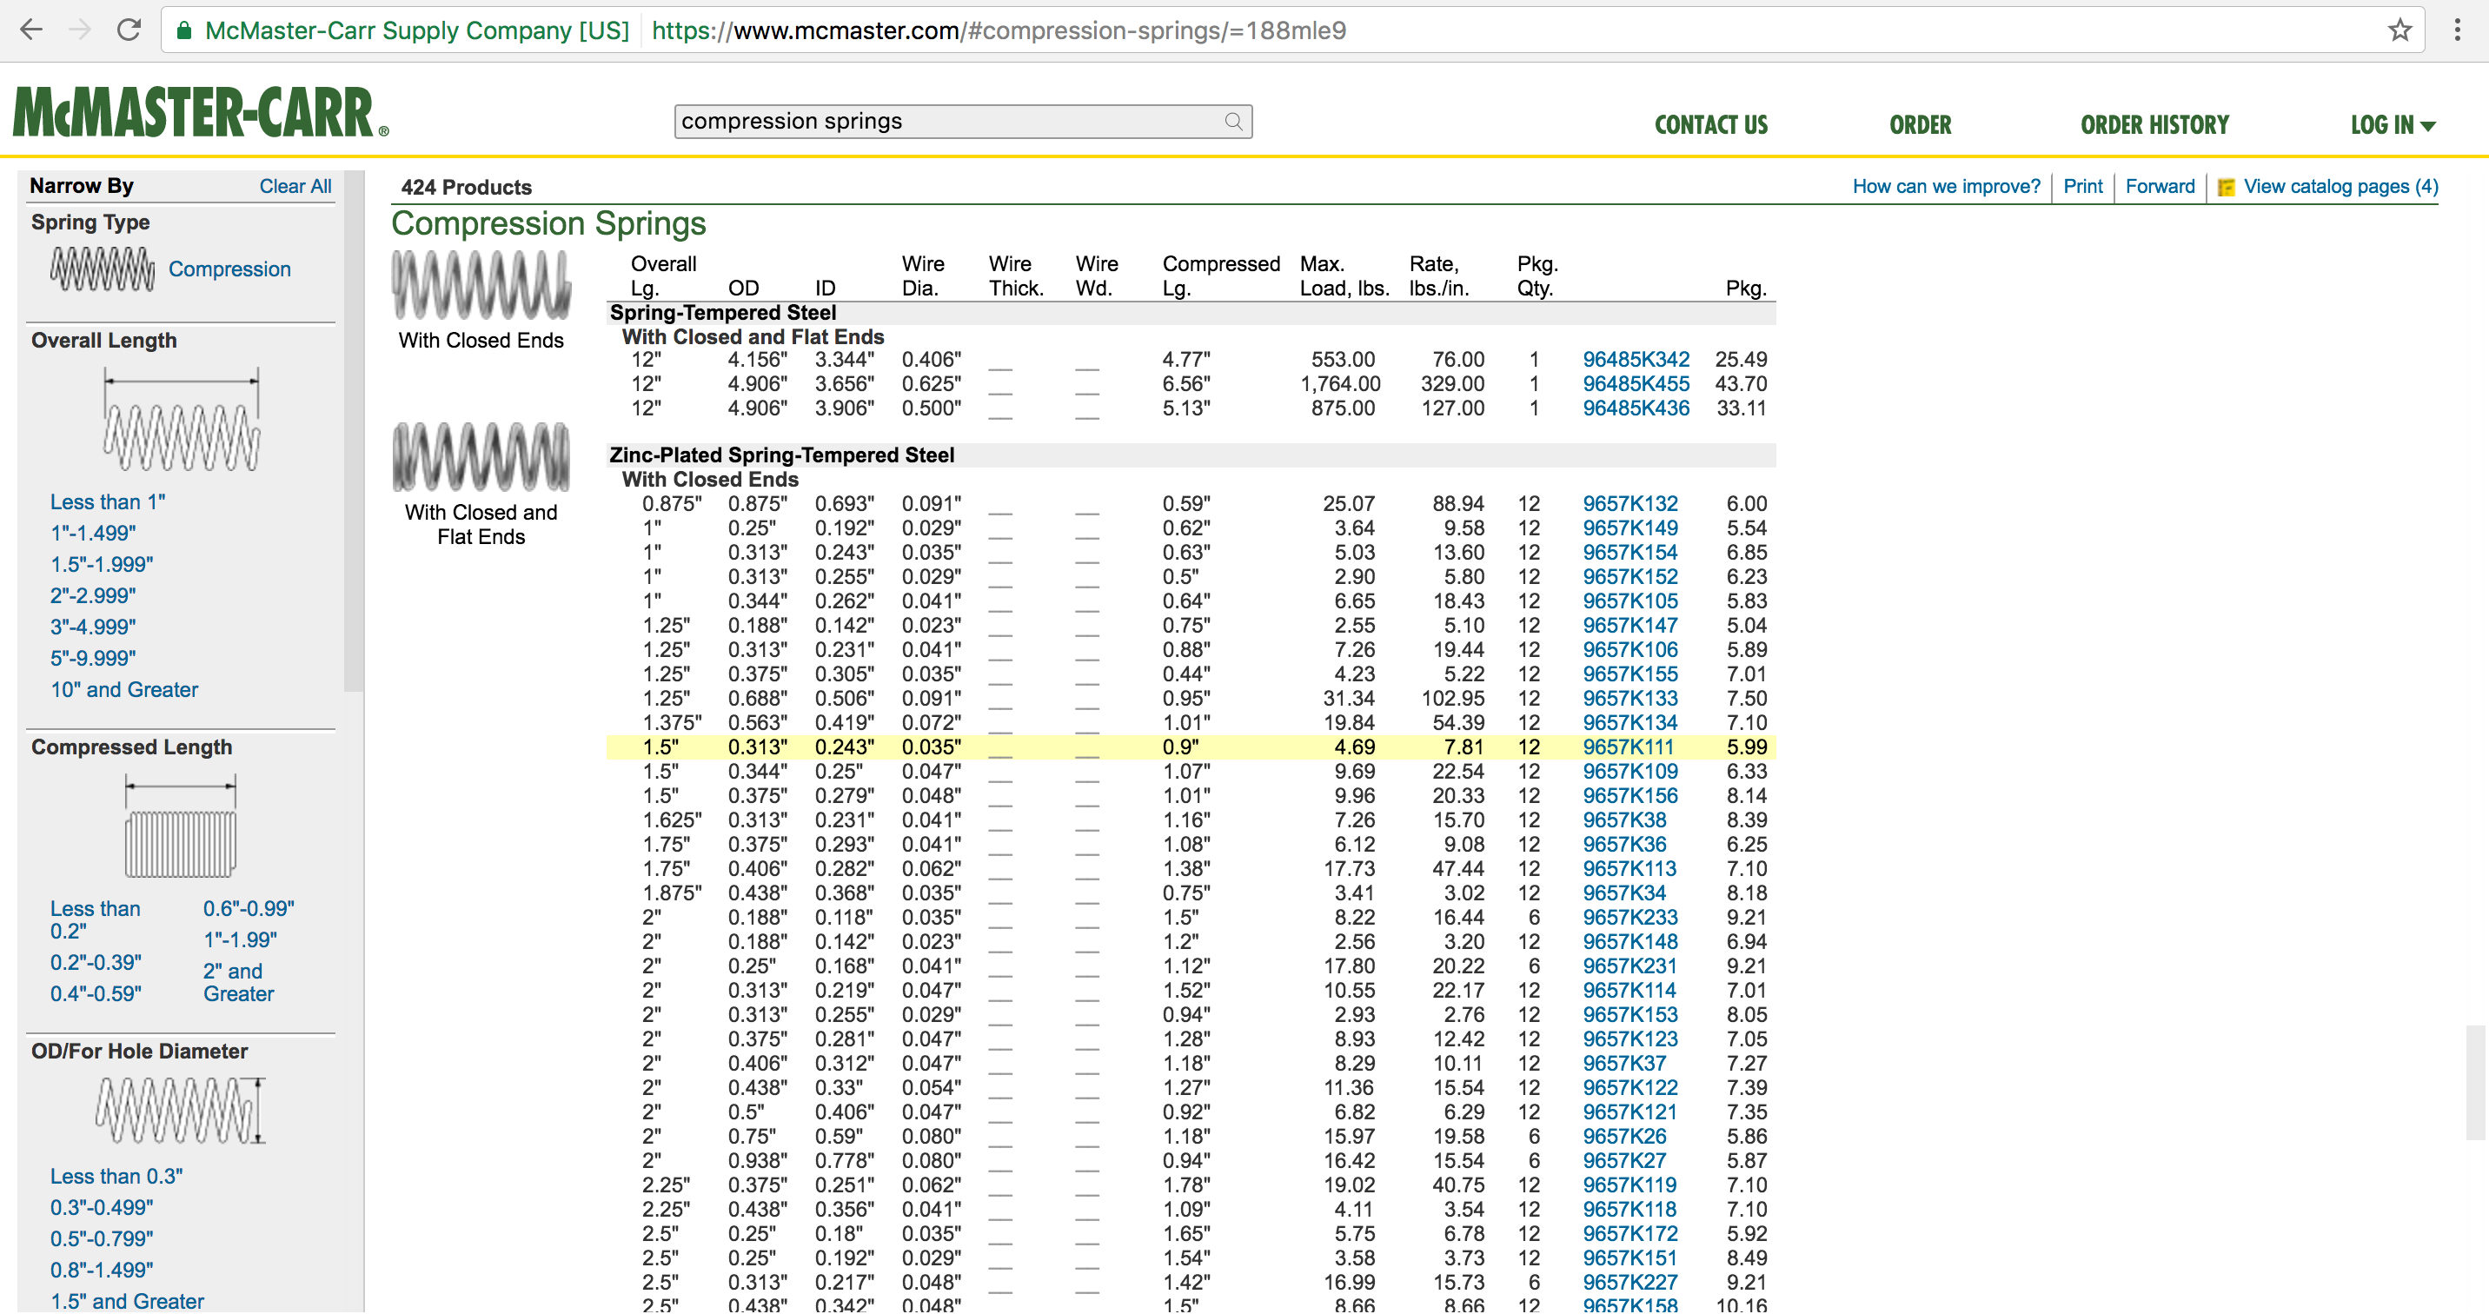2489x1314 pixels.
Task: Bookmark page with the star icon
Action: tap(2399, 30)
